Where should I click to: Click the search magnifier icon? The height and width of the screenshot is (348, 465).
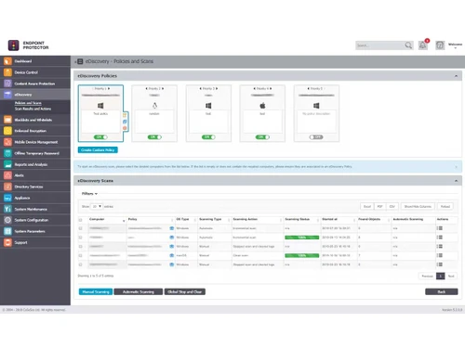(x=408, y=45)
